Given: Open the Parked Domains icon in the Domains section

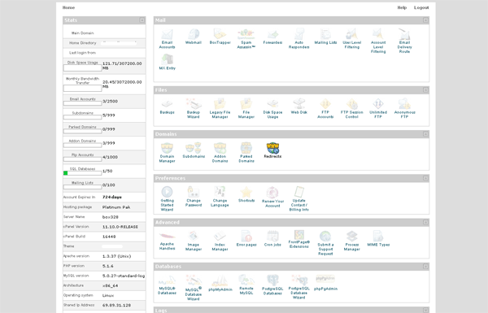Looking at the screenshot, I should point(246,153).
